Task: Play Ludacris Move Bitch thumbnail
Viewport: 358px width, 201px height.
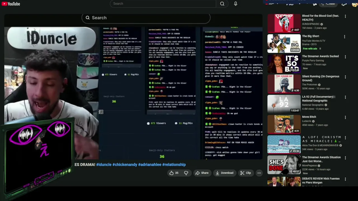Action: tap(284, 124)
